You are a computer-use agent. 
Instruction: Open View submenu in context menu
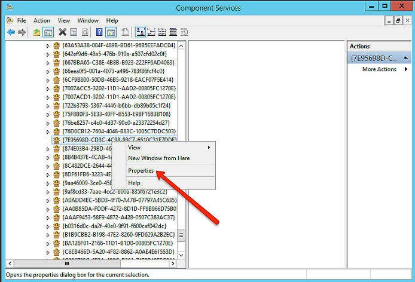point(135,147)
